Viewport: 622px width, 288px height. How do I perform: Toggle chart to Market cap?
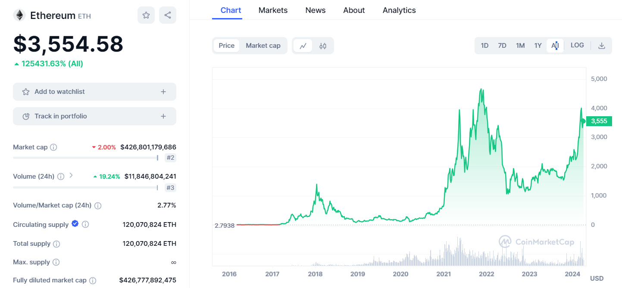pyautogui.click(x=263, y=46)
